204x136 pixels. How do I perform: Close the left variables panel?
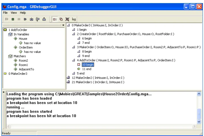click(x=63, y=25)
